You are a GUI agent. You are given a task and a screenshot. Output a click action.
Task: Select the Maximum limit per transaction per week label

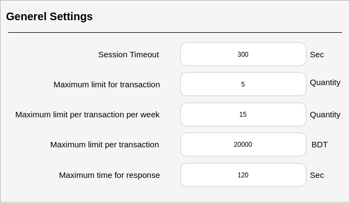click(87, 115)
